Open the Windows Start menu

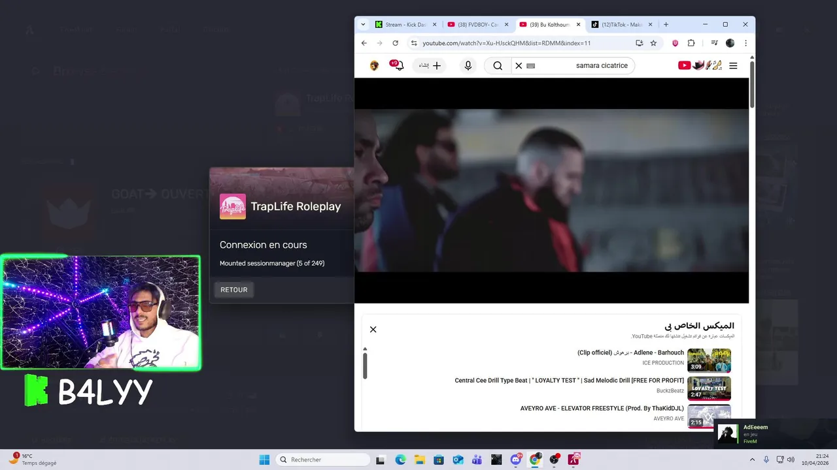pos(264,460)
